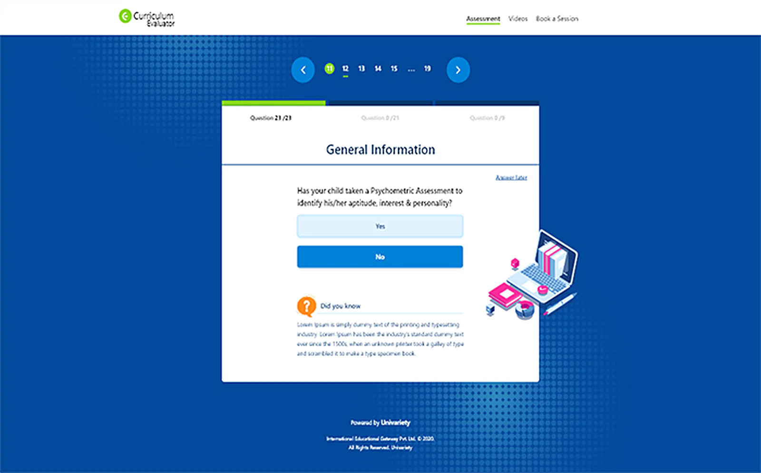The height and width of the screenshot is (473, 761).
Task: Open the Book a Session tab
Action: 557,19
